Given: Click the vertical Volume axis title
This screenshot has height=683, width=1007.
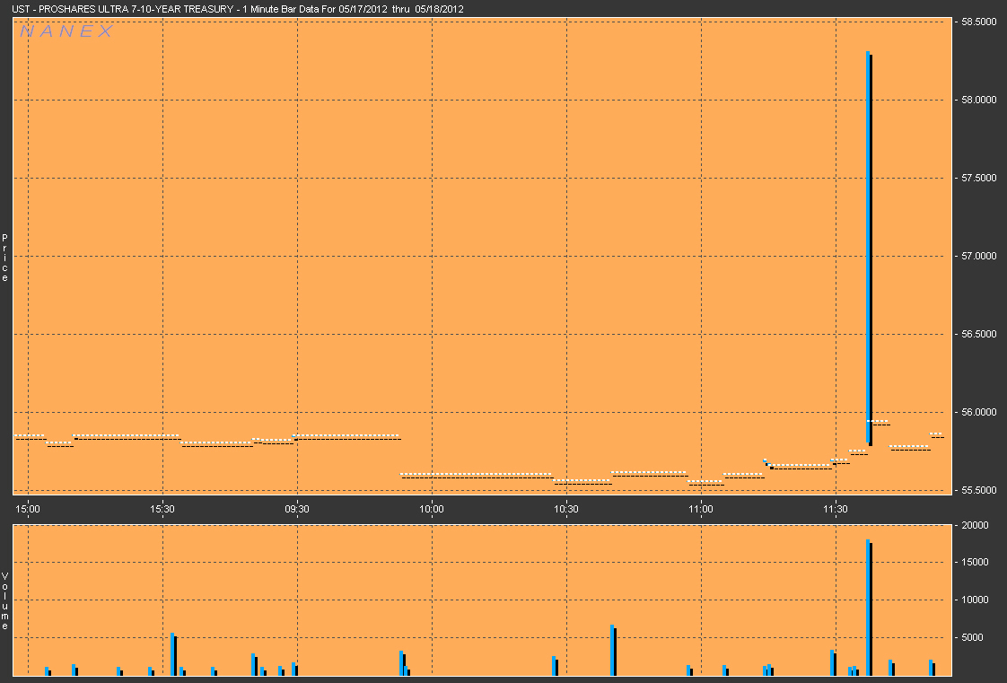Looking at the screenshot, I should (x=5, y=600).
